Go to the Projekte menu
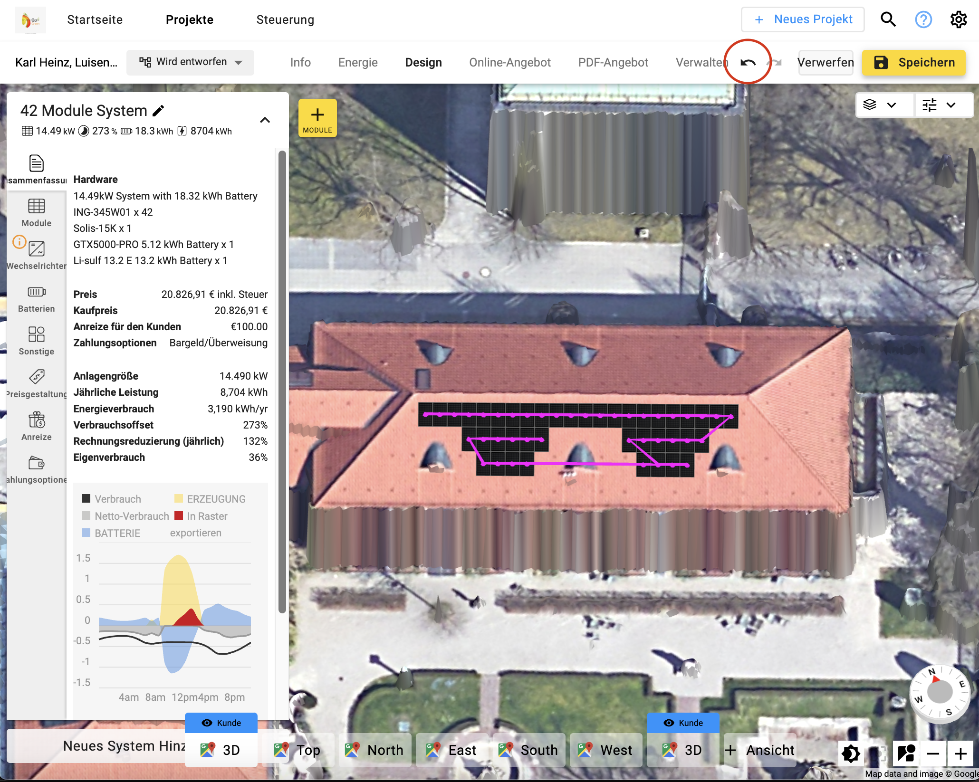The width and height of the screenshot is (979, 782). coord(190,19)
